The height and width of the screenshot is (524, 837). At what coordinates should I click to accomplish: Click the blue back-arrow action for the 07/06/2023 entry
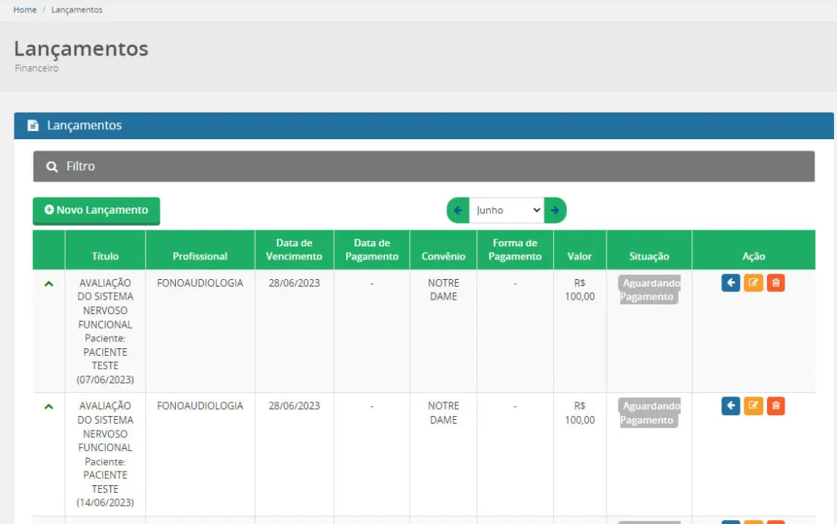click(x=730, y=283)
